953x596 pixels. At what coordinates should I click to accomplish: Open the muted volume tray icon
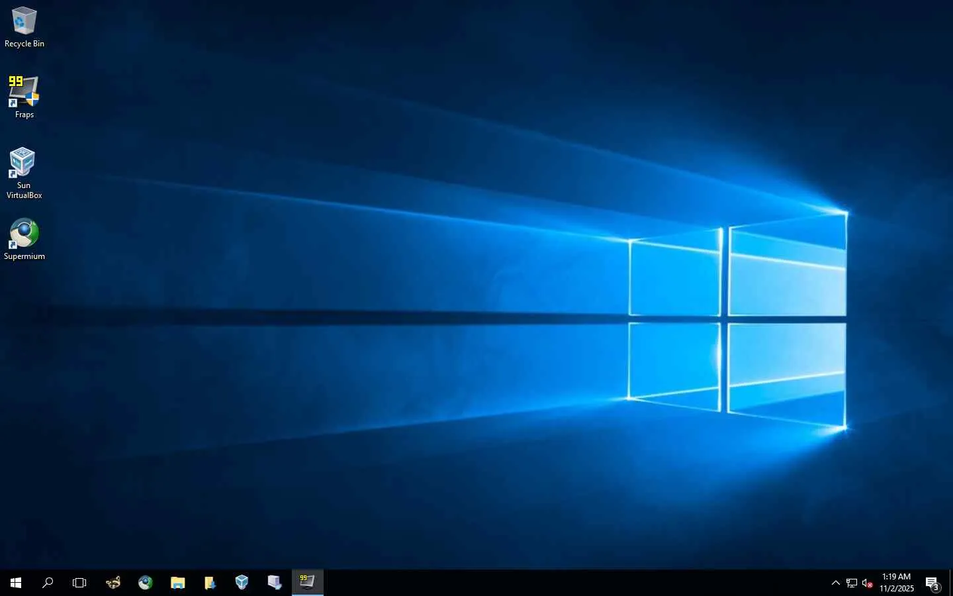point(868,583)
